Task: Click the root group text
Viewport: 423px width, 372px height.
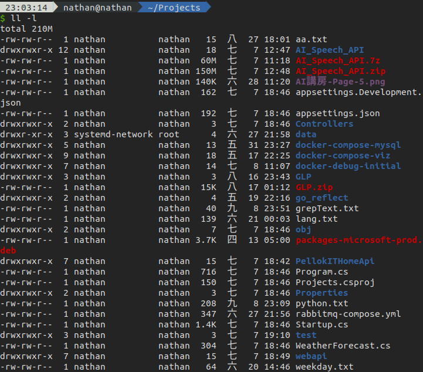Action: (x=169, y=134)
